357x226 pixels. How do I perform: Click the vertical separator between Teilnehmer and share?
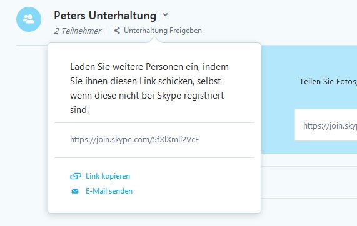coord(108,31)
